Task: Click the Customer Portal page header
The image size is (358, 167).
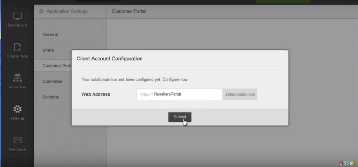Action: point(129,11)
